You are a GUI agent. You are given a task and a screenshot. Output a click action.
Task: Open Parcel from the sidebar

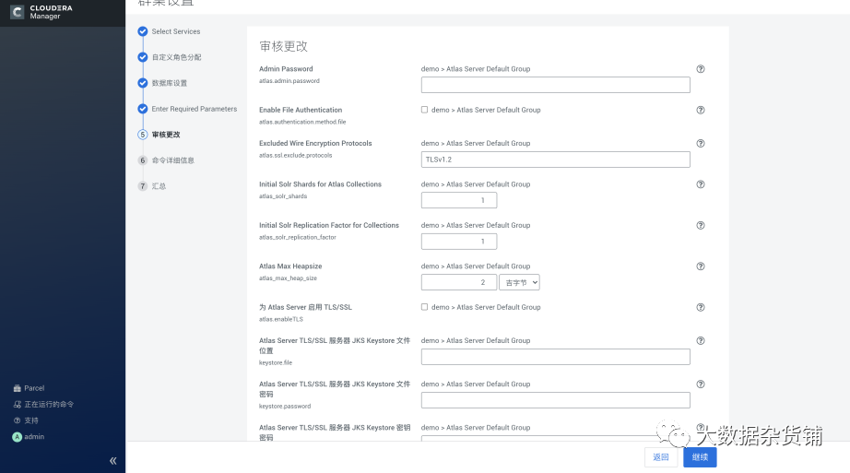(33, 388)
